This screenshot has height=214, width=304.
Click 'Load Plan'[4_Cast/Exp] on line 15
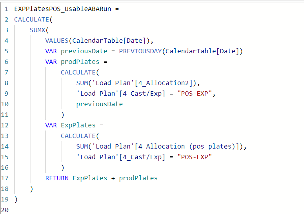[121, 157]
